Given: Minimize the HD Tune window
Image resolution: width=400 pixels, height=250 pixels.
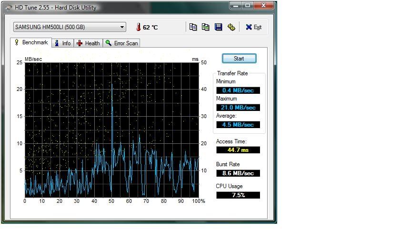Looking at the screenshot, I should pyautogui.click(x=236, y=5).
